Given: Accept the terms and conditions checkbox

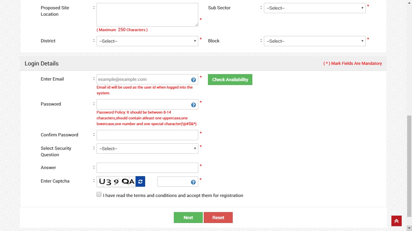Looking at the screenshot, I should tap(99, 194).
